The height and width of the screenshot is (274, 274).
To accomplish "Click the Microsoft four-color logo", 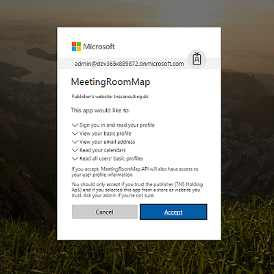I will click(x=76, y=47).
